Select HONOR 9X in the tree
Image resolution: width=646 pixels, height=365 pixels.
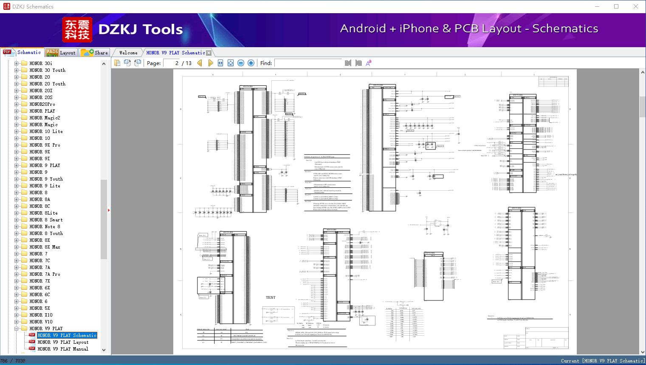pos(39,152)
